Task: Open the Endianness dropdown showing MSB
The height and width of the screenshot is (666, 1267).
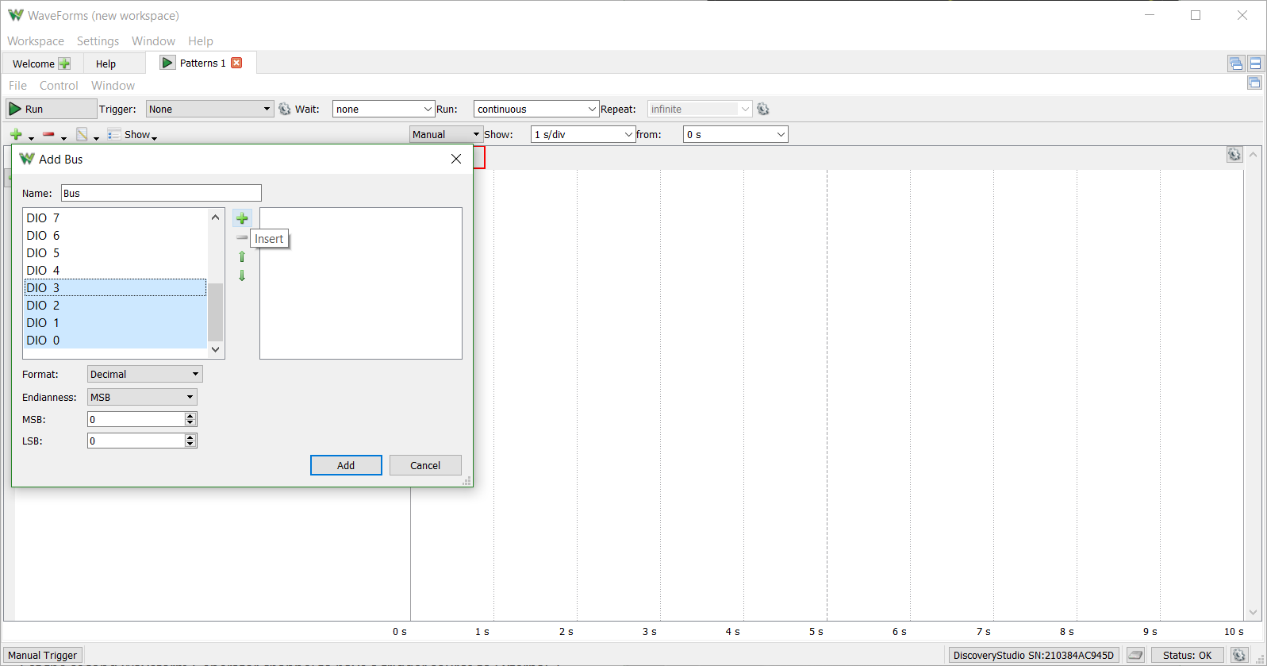Action: (x=142, y=397)
